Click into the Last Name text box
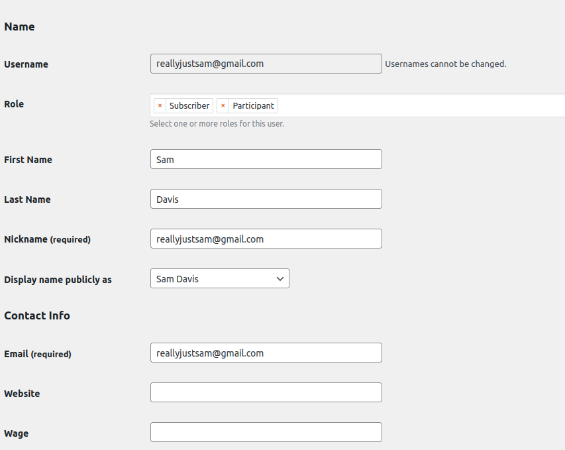Viewport: 565px width, 450px height. click(x=266, y=199)
